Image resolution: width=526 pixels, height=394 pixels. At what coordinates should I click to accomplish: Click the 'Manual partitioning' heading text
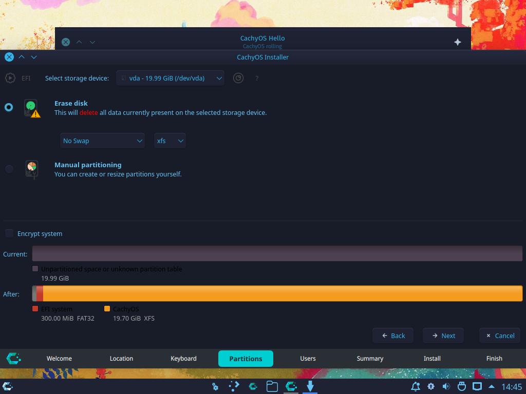coord(88,165)
